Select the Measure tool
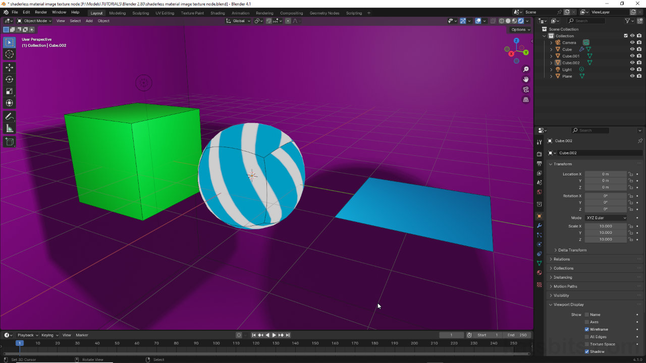The image size is (646, 363). coord(9,129)
